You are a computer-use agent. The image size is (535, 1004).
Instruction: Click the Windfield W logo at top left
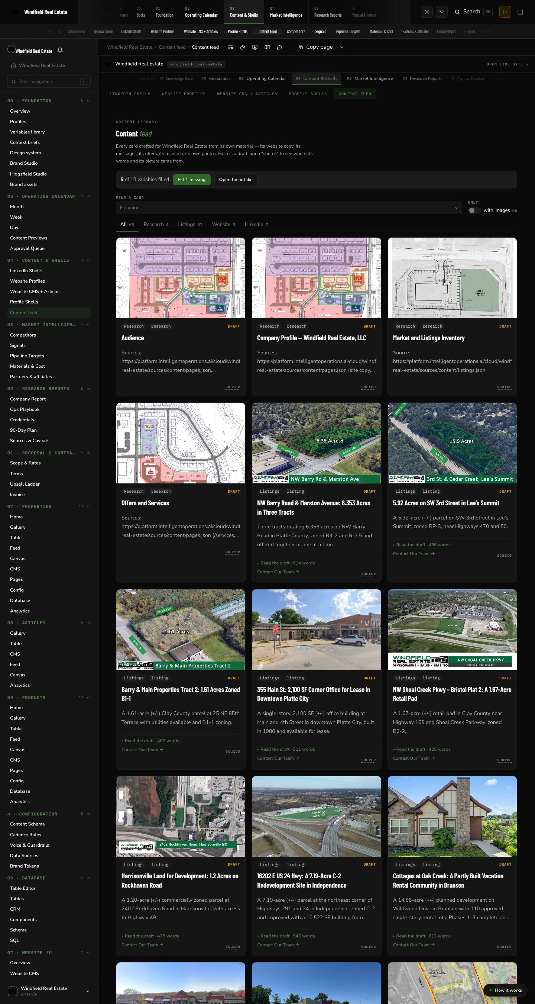[15, 12]
